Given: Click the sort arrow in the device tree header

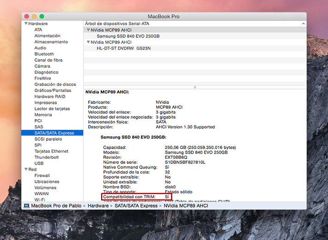Looking at the screenshot, I should (x=303, y=24).
